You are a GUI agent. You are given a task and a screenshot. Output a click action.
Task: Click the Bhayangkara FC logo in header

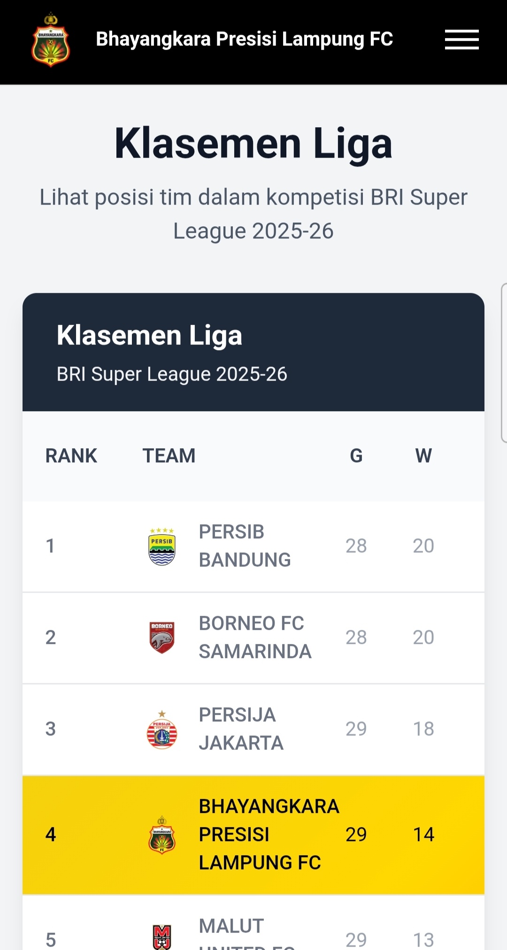(51, 40)
